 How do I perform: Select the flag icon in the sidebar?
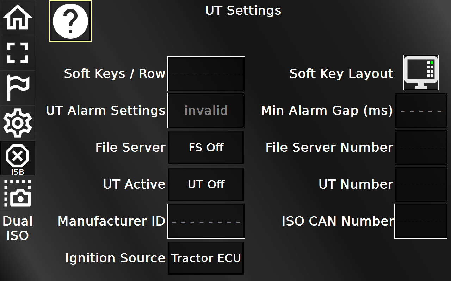coord(18,87)
